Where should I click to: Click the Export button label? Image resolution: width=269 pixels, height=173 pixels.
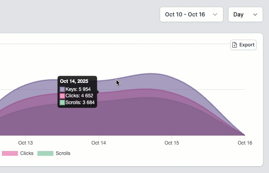coord(247,45)
